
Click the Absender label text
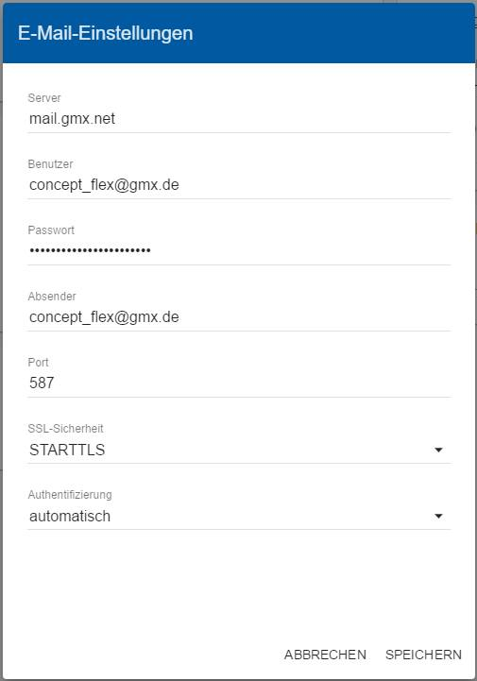[52, 296]
